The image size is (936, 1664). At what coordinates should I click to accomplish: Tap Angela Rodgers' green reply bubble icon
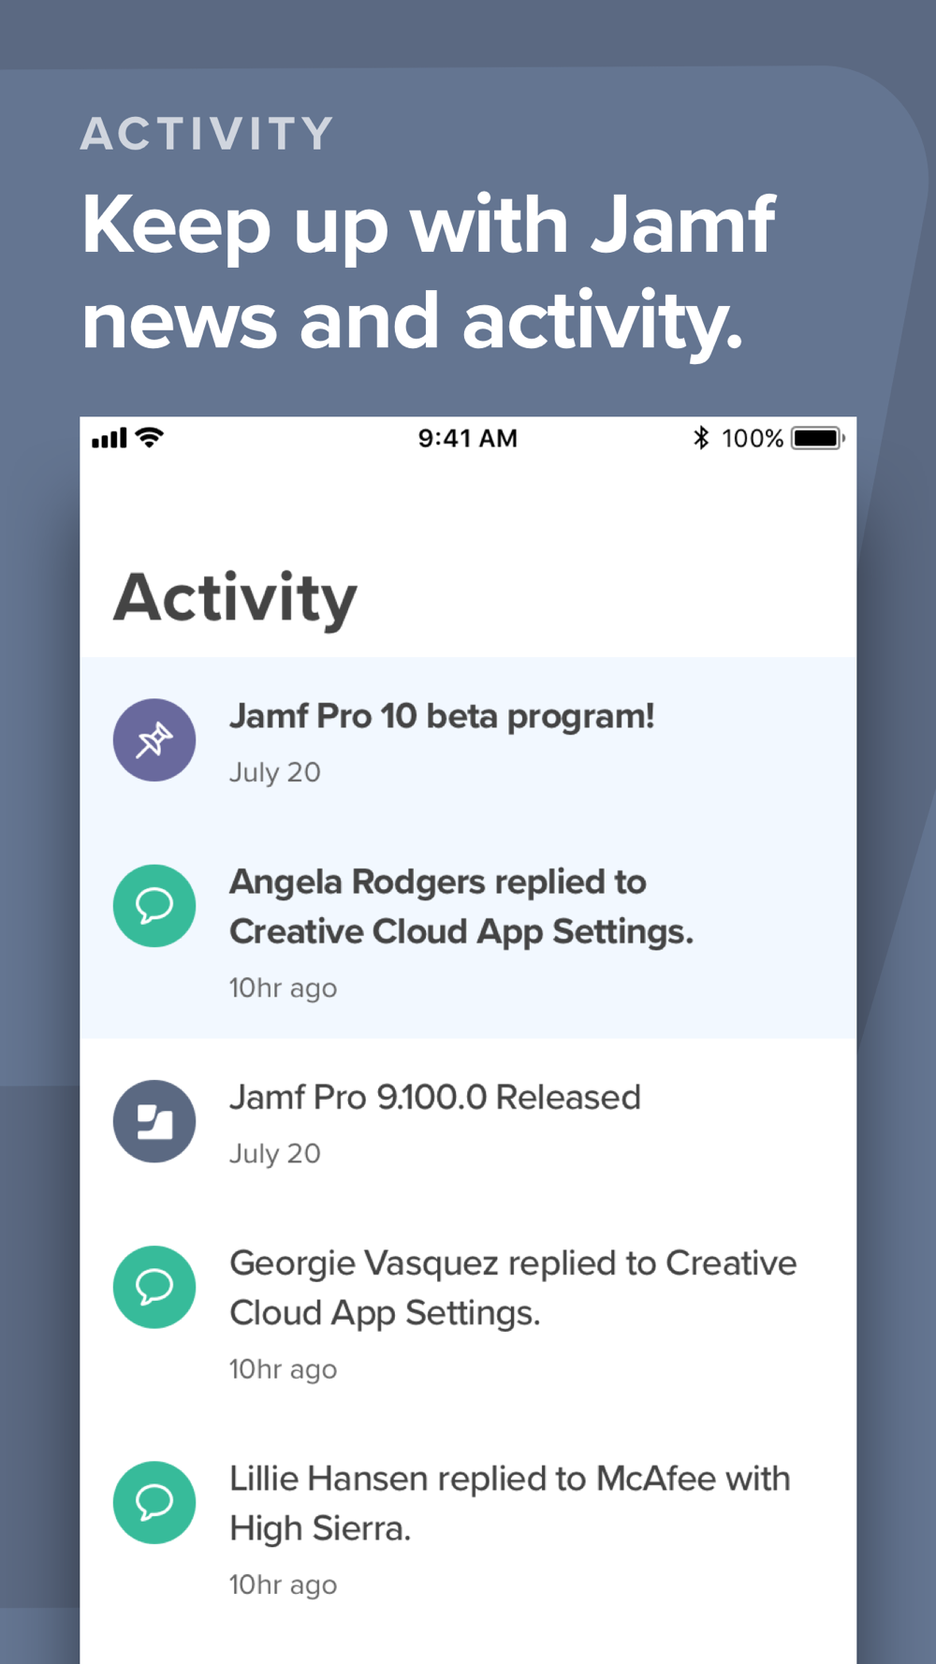[x=154, y=906]
